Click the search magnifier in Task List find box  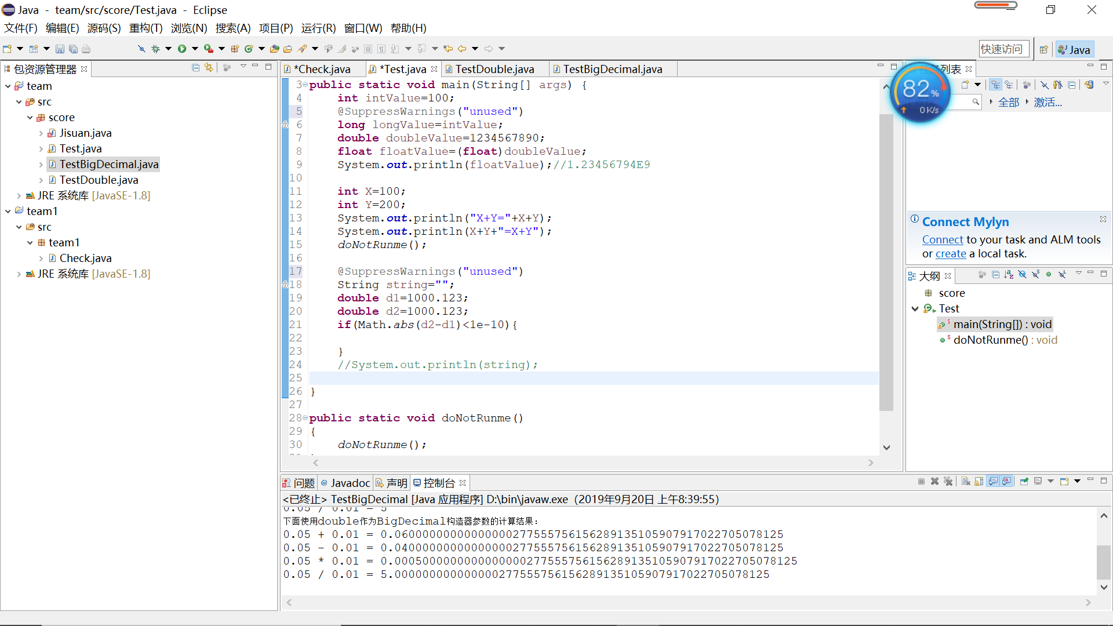pos(976,102)
